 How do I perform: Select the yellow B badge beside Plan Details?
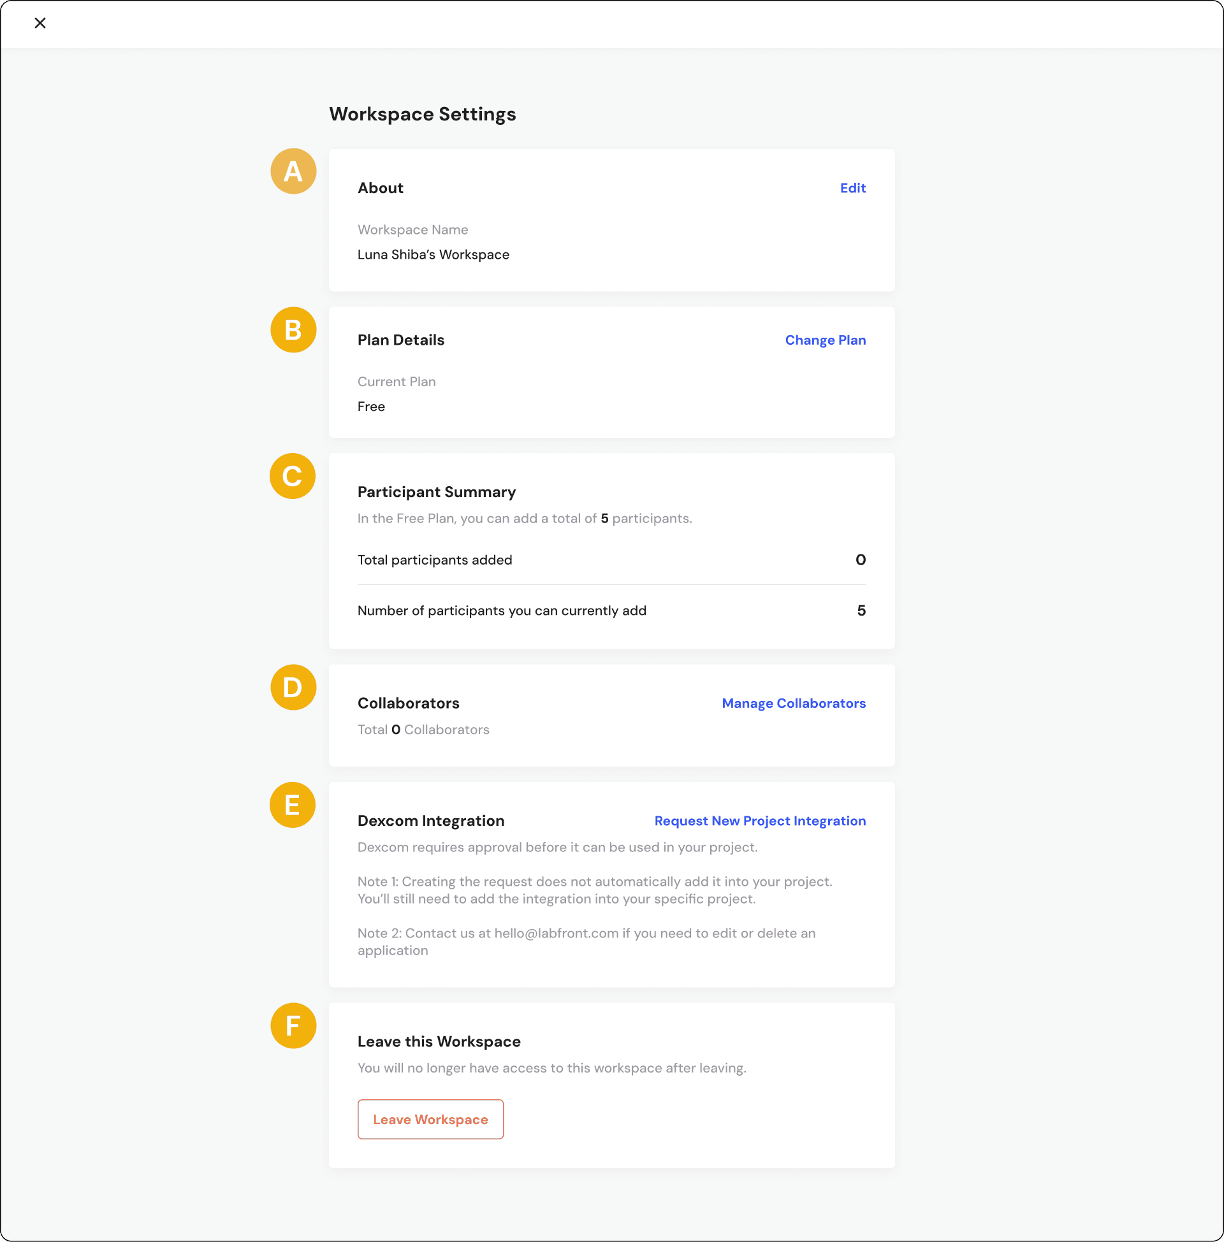[293, 329]
